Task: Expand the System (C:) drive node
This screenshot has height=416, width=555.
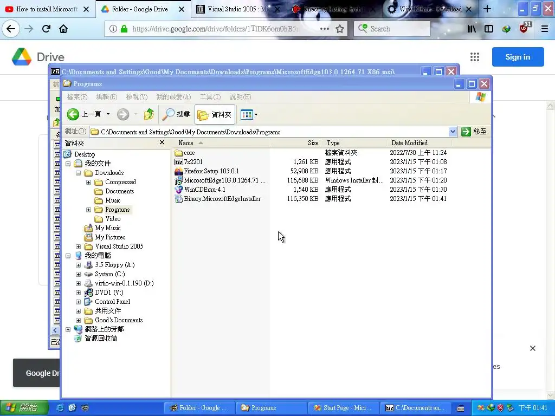Action: tap(78, 274)
